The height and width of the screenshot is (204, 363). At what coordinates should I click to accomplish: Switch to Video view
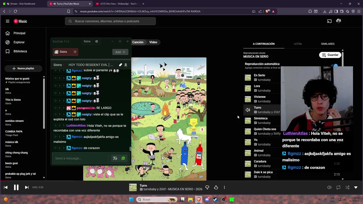point(153,42)
